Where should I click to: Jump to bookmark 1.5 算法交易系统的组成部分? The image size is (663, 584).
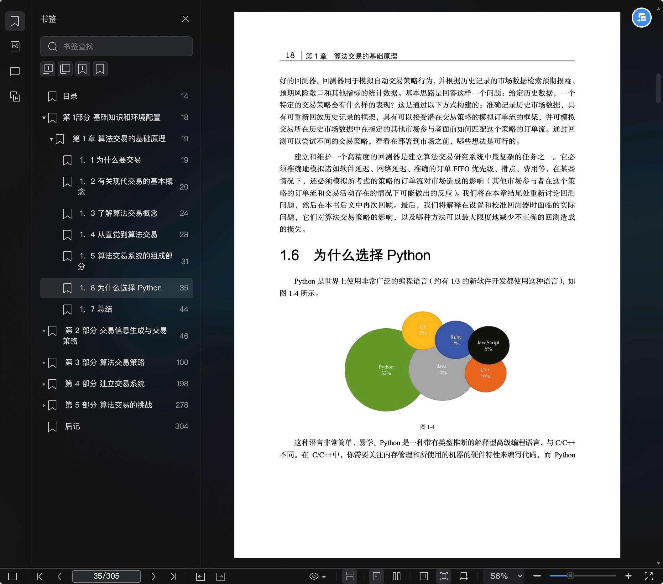(x=117, y=261)
